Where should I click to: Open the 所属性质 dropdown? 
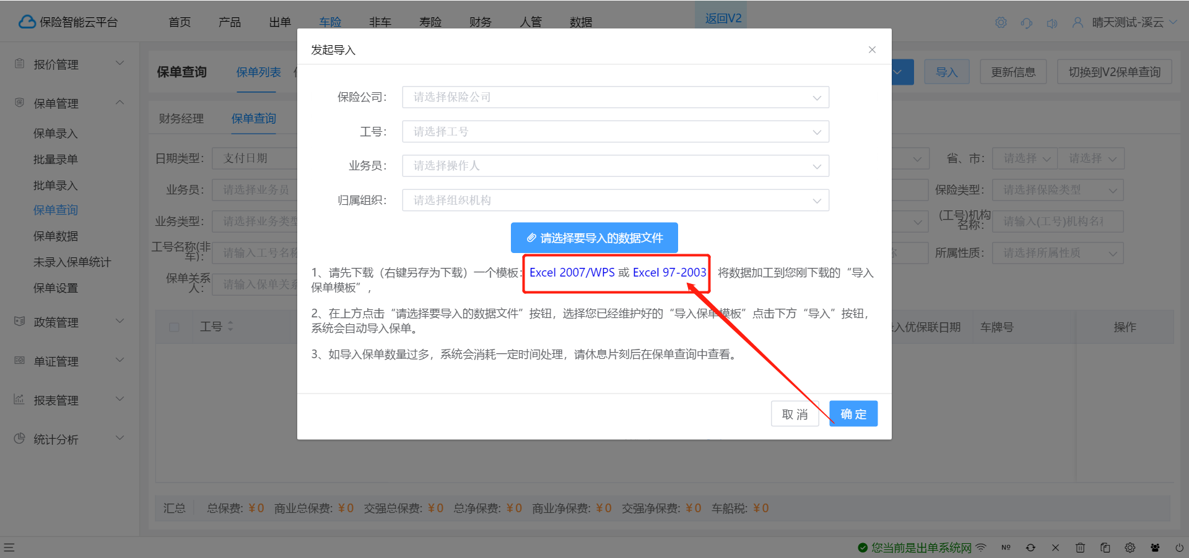1058,253
